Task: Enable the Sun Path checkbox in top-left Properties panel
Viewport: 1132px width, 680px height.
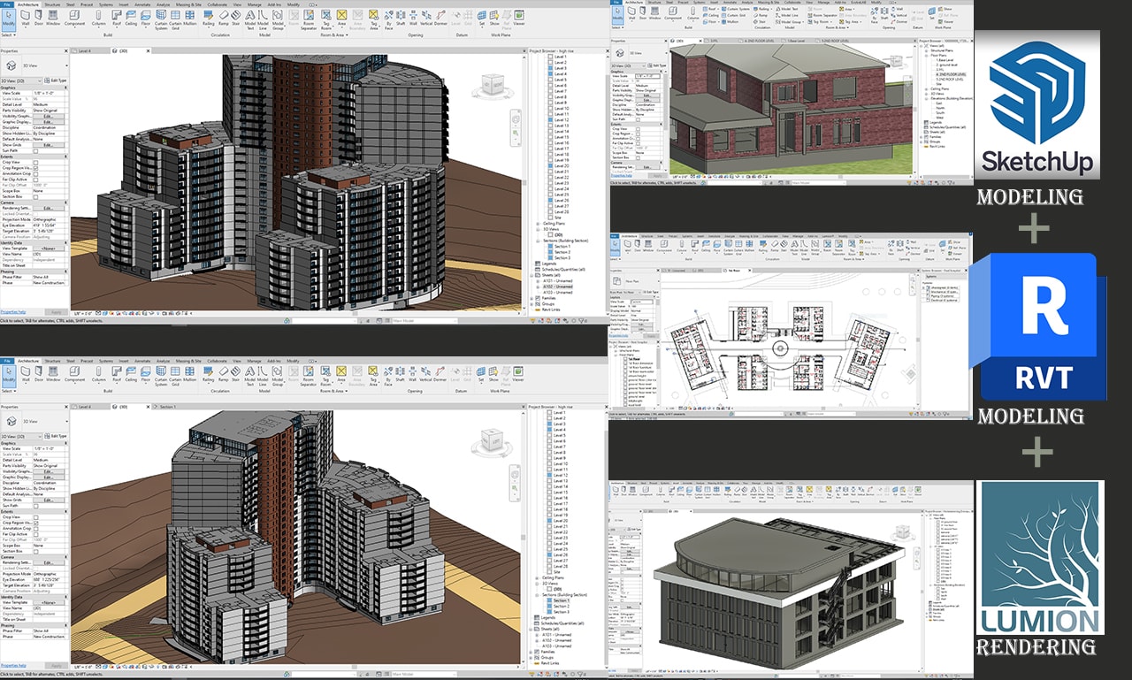Action: click(36, 150)
